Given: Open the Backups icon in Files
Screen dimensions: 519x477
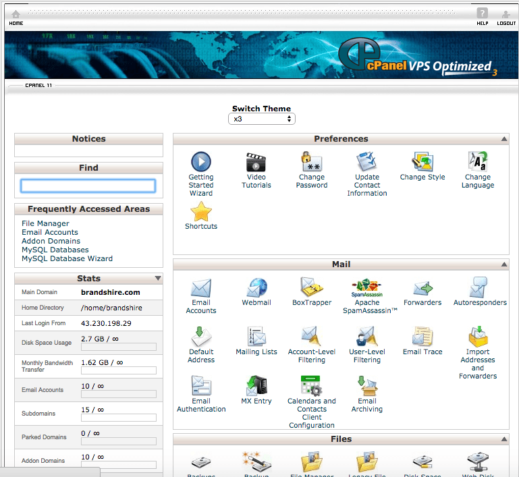Looking at the screenshot, I should pyautogui.click(x=201, y=462).
